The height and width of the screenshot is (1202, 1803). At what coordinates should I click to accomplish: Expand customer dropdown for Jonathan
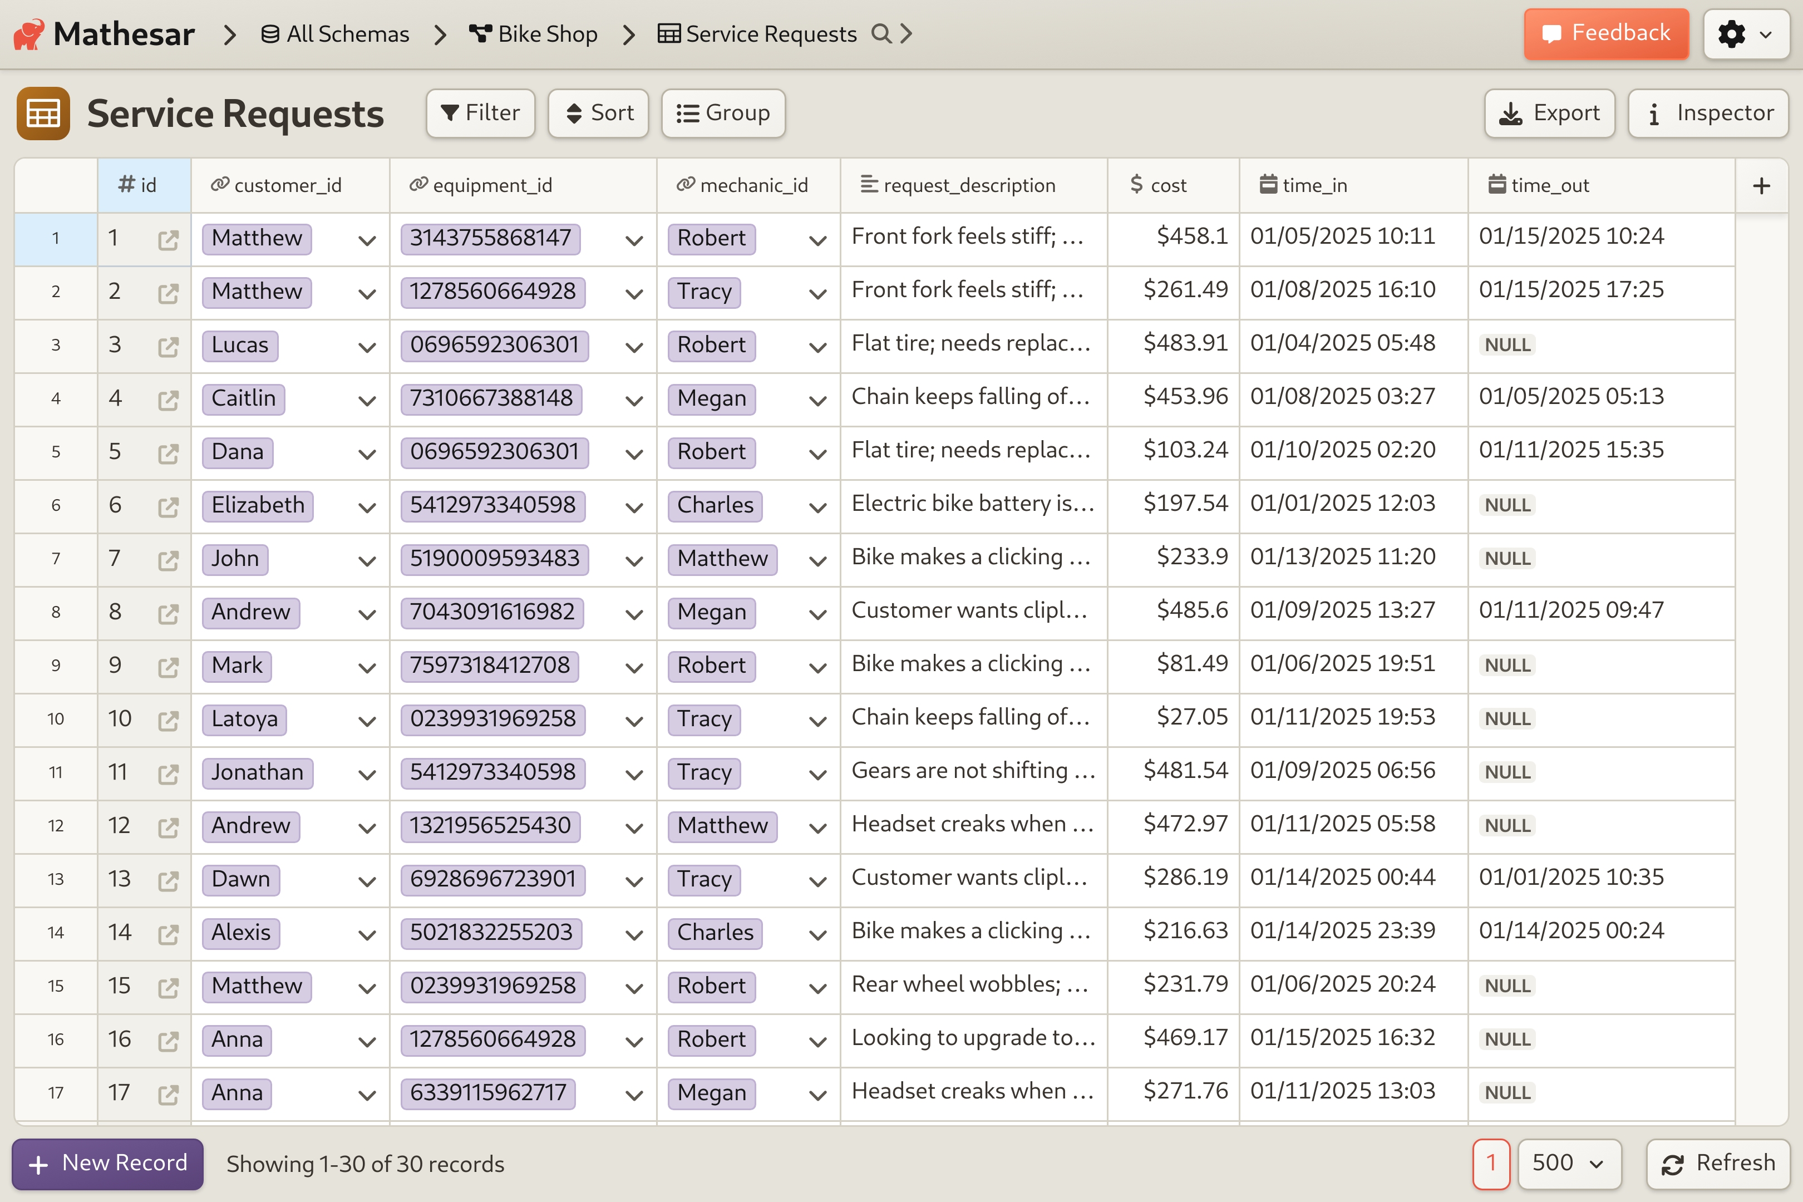coord(367,775)
